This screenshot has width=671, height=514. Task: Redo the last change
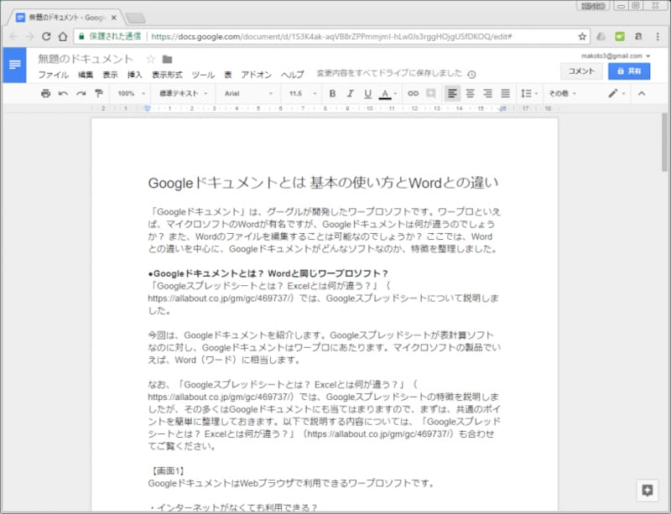coord(81,94)
